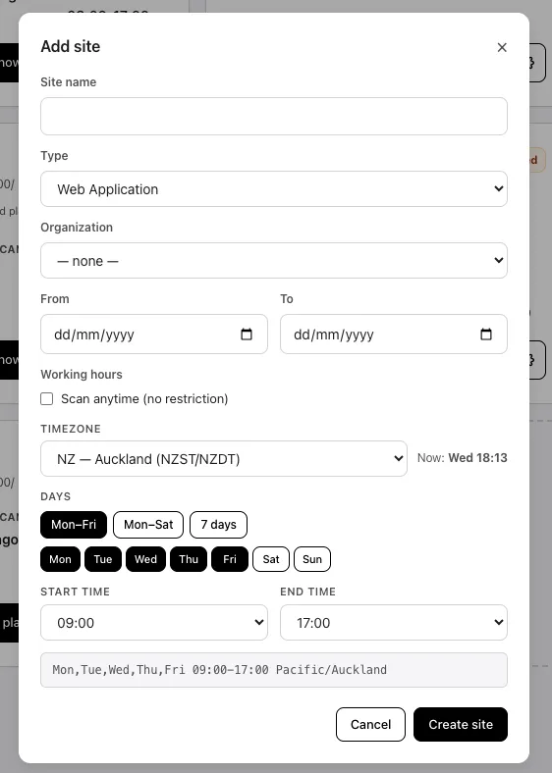Image resolution: width=552 pixels, height=773 pixels.
Task: Open the Start time dropdown showing 09:00
Action: pos(153,622)
